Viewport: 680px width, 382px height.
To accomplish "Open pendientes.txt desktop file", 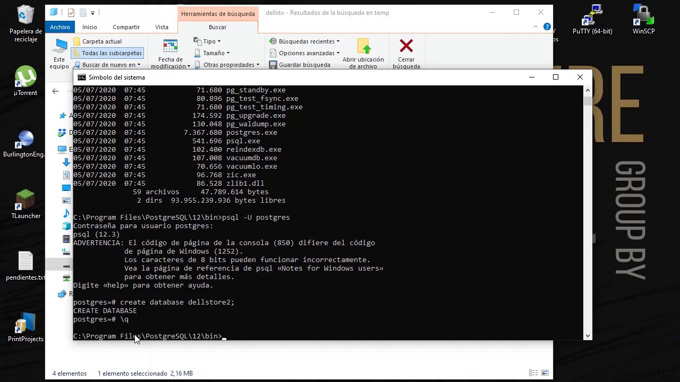I will click(25, 266).
